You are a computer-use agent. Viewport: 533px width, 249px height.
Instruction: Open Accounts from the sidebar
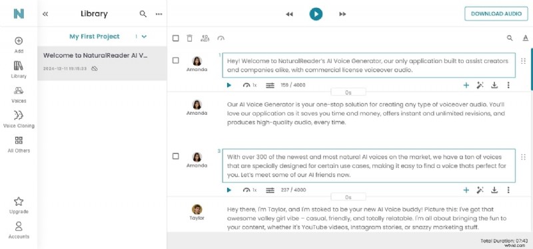[19, 230]
